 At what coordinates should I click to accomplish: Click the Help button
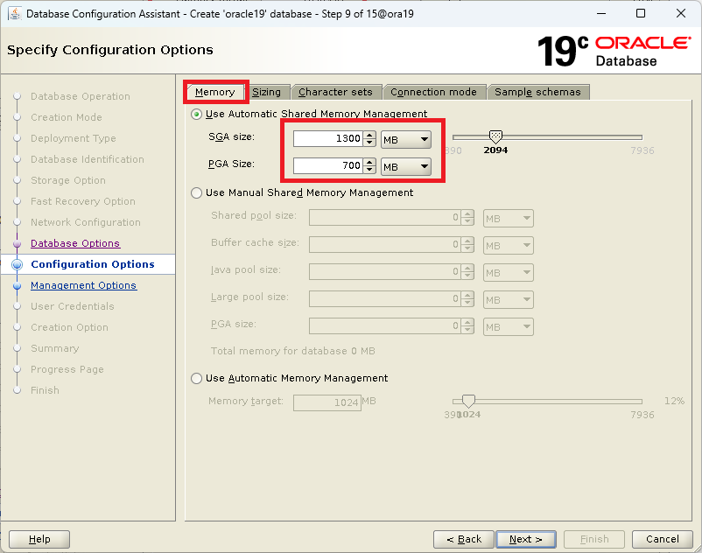(x=39, y=539)
